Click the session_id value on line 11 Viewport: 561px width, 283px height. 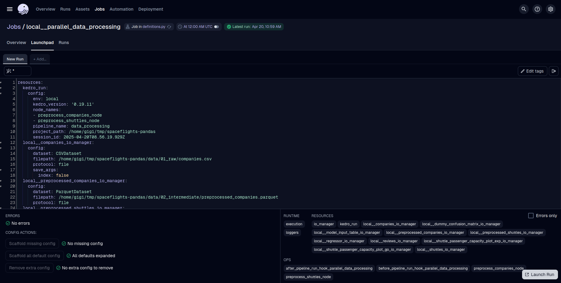94,137
